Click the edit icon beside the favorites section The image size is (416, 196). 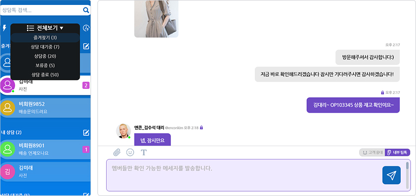click(x=86, y=46)
